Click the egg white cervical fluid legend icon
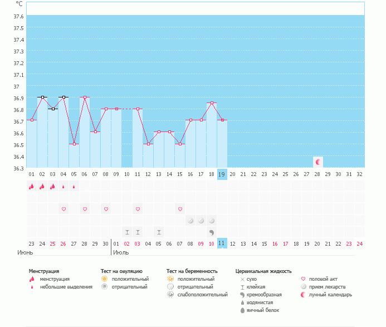 point(242,310)
